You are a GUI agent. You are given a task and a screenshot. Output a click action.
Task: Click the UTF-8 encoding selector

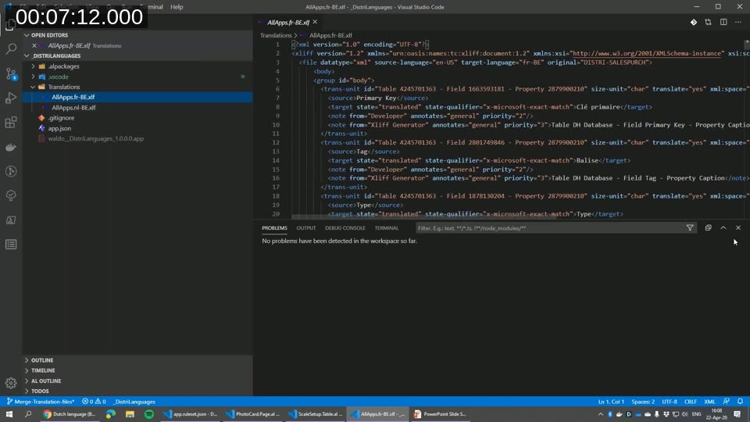pyautogui.click(x=670, y=402)
